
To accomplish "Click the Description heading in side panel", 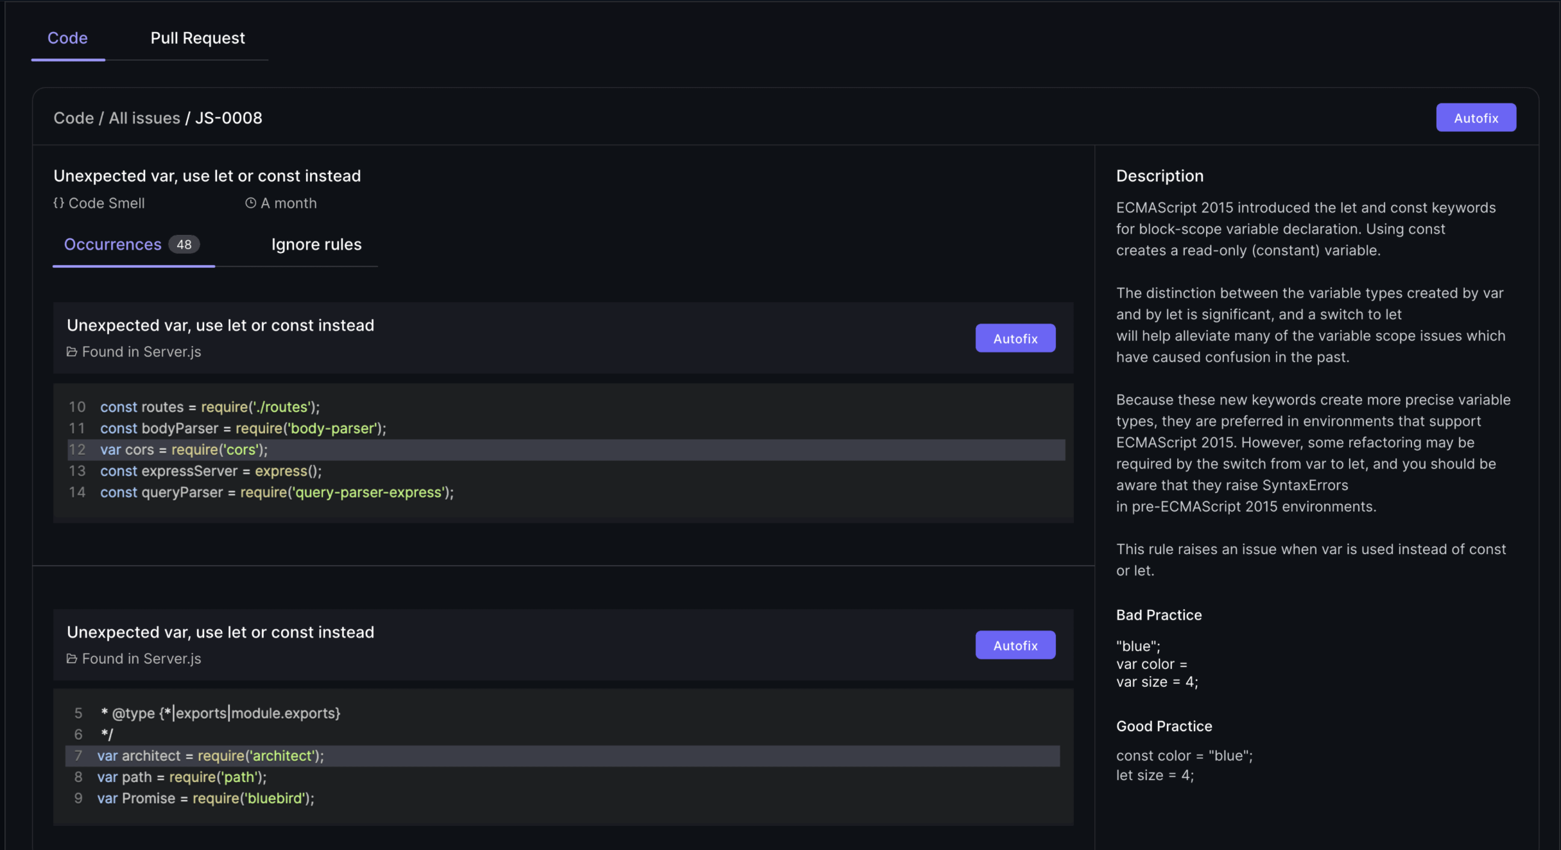I will [x=1159, y=176].
